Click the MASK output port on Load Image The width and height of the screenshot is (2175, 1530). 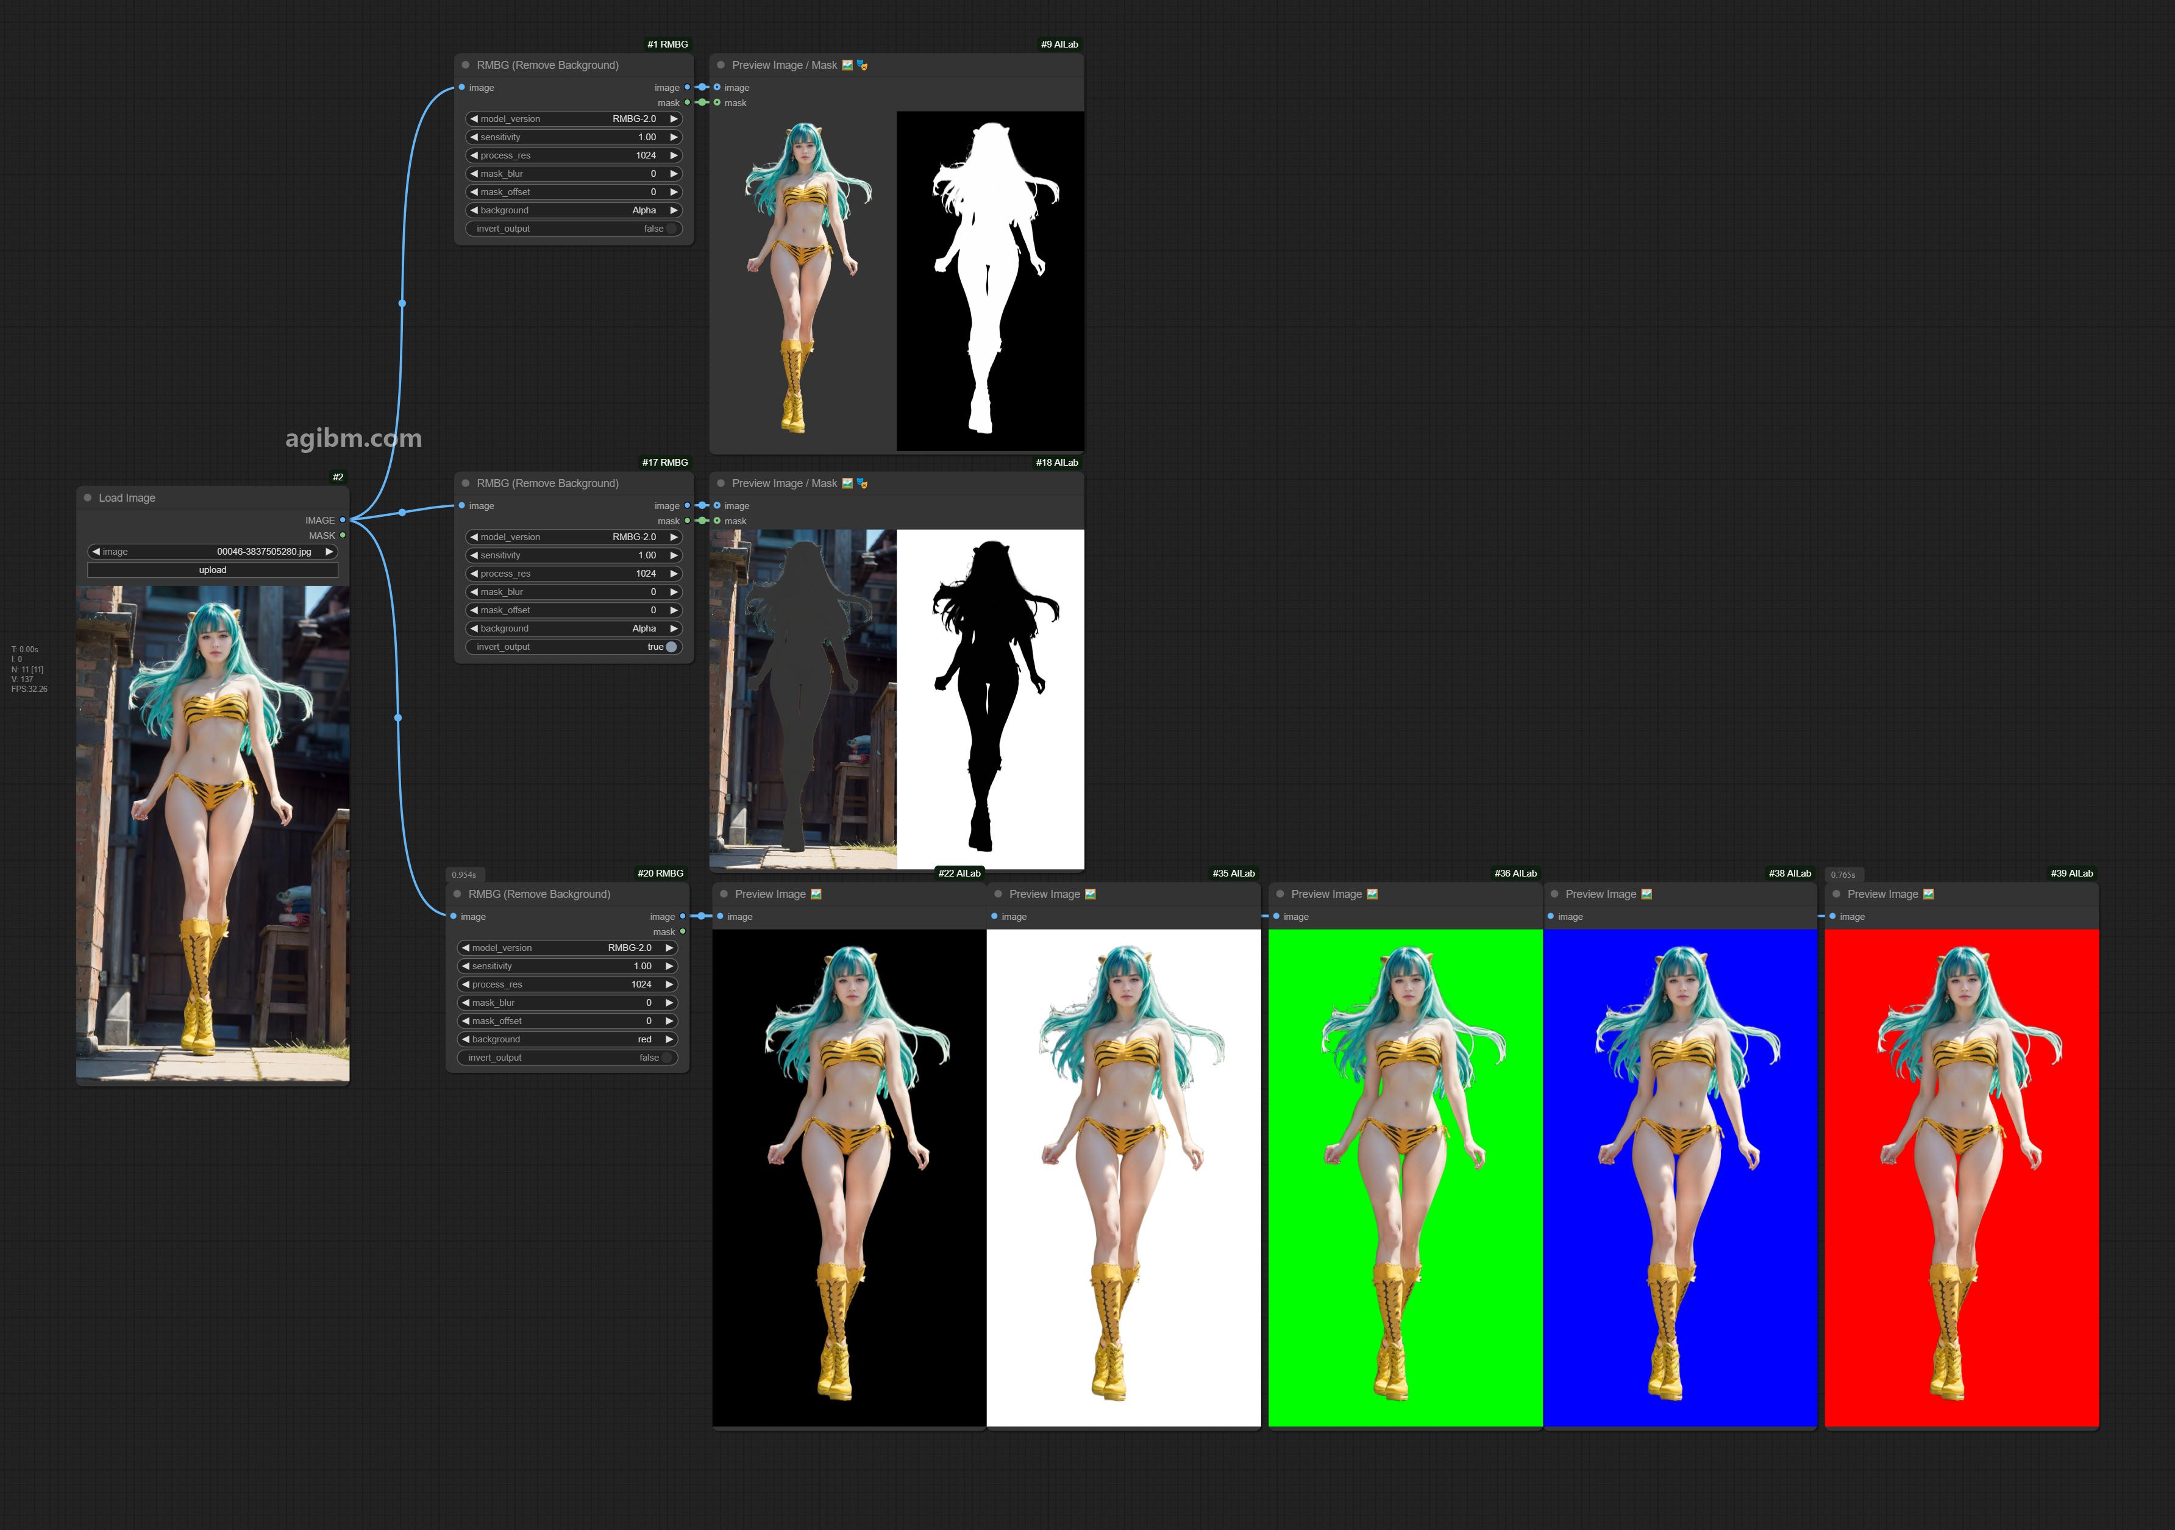coord(342,535)
